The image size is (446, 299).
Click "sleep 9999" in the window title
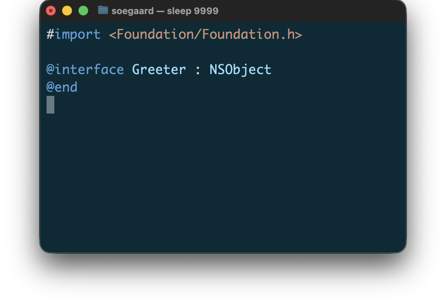193,11
